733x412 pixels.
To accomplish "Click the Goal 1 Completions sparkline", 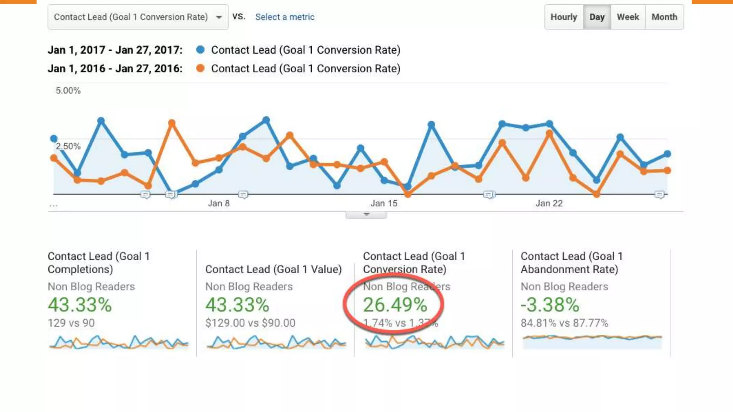I will coord(118,342).
